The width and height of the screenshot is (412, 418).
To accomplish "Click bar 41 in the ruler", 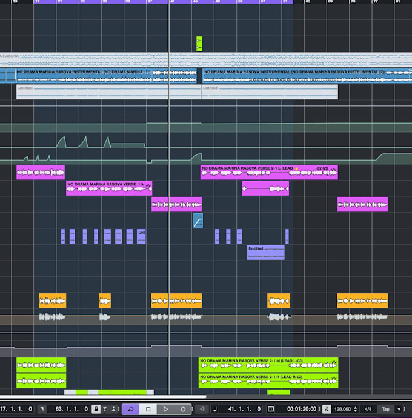I will (173, 2).
